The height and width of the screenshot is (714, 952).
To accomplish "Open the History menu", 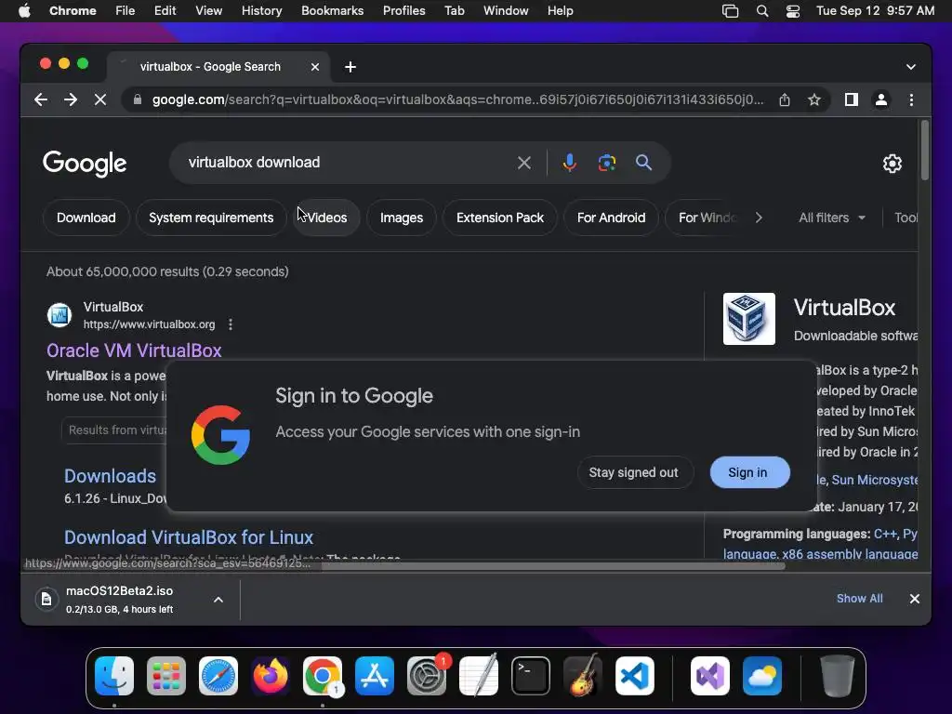I will pyautogui.click(x=261, y=11).
